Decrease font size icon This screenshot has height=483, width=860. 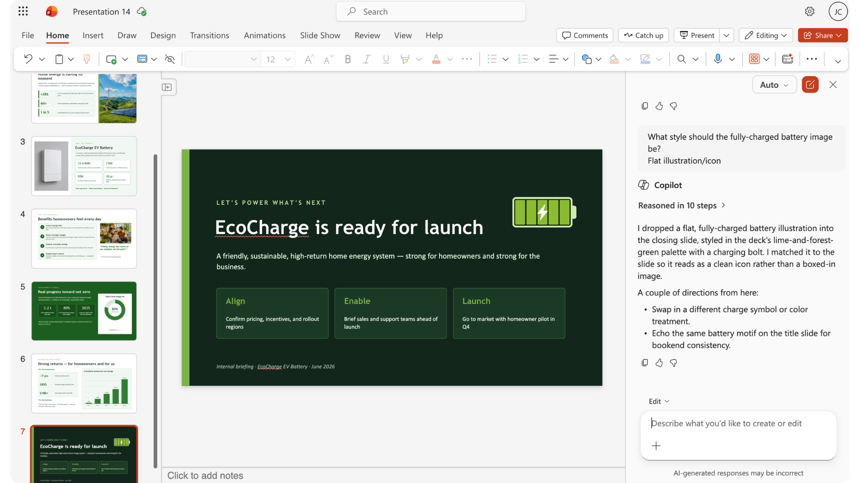(328, 59)
